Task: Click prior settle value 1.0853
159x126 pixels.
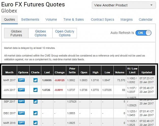Action: click(71, 113)
